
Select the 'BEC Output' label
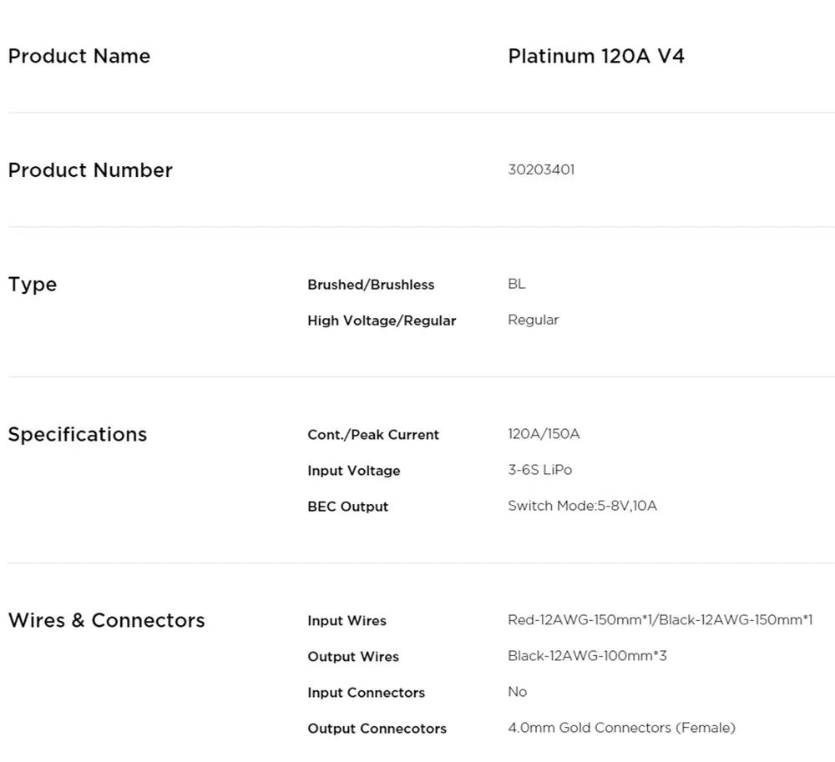point(347,507)
